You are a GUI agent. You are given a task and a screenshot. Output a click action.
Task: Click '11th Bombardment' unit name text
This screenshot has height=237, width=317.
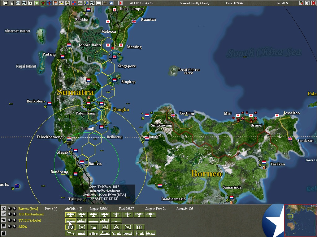(31, 214)
